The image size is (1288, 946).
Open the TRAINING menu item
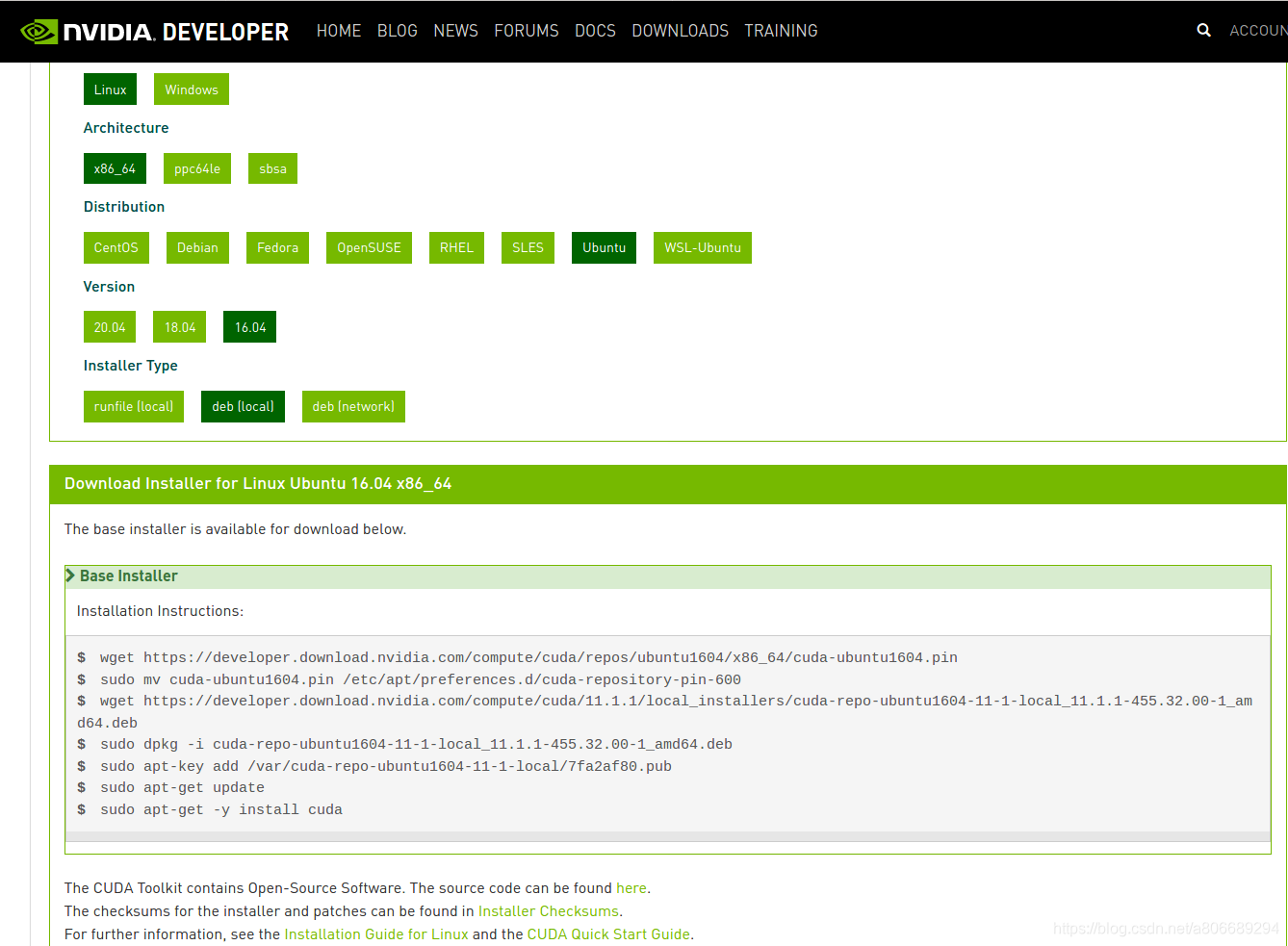pyautogui.click(x=781, y=31)
